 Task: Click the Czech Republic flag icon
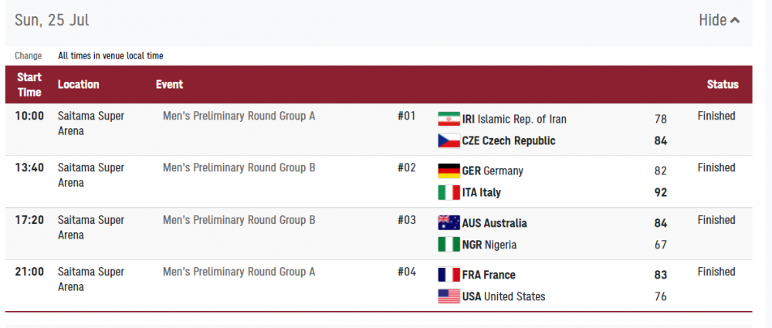449,141
